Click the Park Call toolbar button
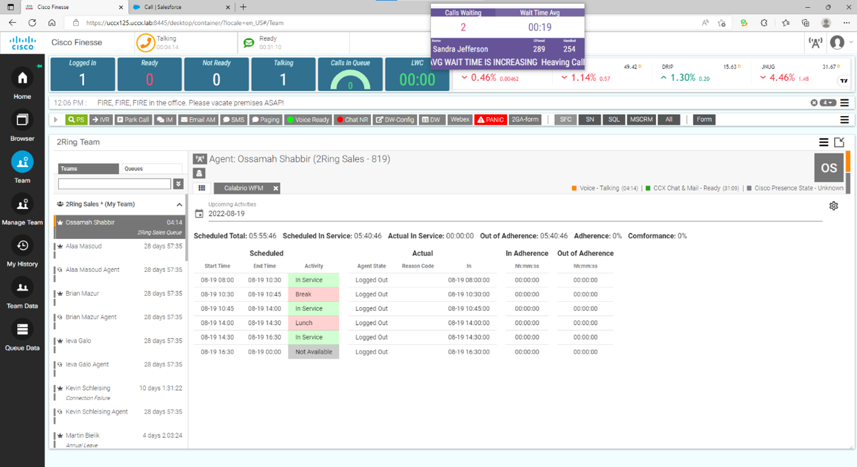 [132, 120]
